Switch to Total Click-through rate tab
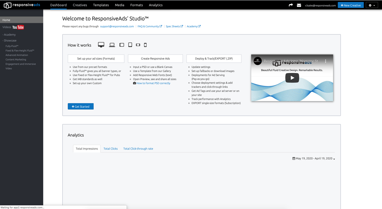The width and height of the screenshot is (382, 209). 138,149
